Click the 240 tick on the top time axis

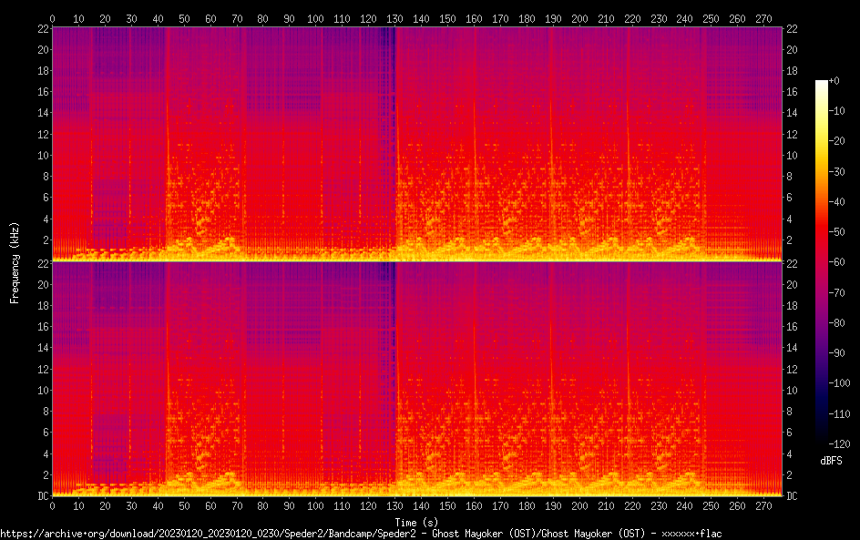click(x=685, y=18)
